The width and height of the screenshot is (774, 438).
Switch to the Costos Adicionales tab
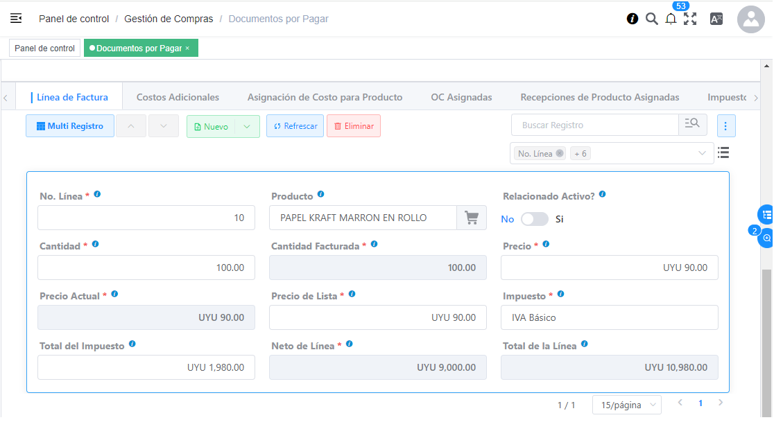pos(178,97)
